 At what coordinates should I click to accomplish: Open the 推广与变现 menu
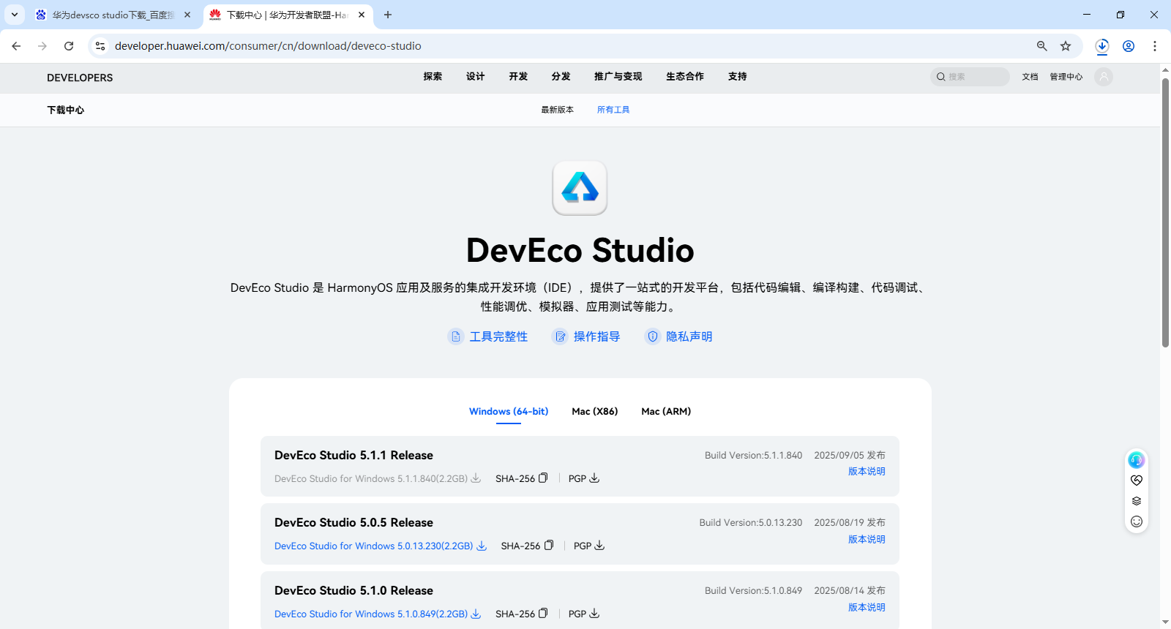(618, 77)
